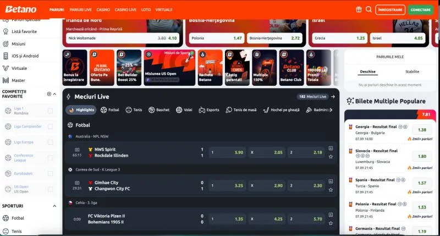Image resolution: width=440 pixels, height=236 pixels.
Task: Favorite the Gimhae City match star
Action: click(331, 190)
